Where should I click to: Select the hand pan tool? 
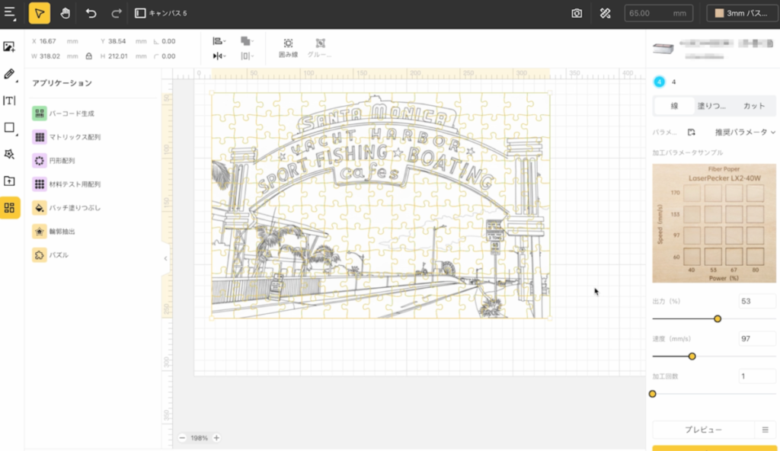pos(66,13)
